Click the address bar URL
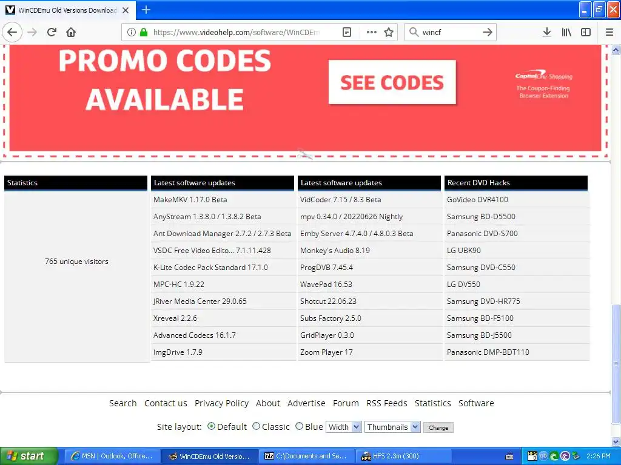 pyautogui.click(x=236, y=32)
